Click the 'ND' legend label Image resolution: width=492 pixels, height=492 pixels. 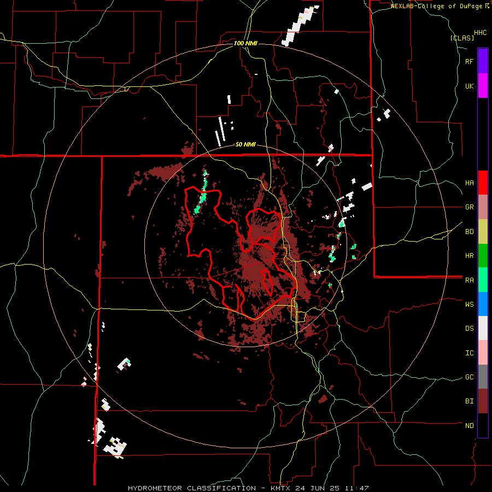469,426
